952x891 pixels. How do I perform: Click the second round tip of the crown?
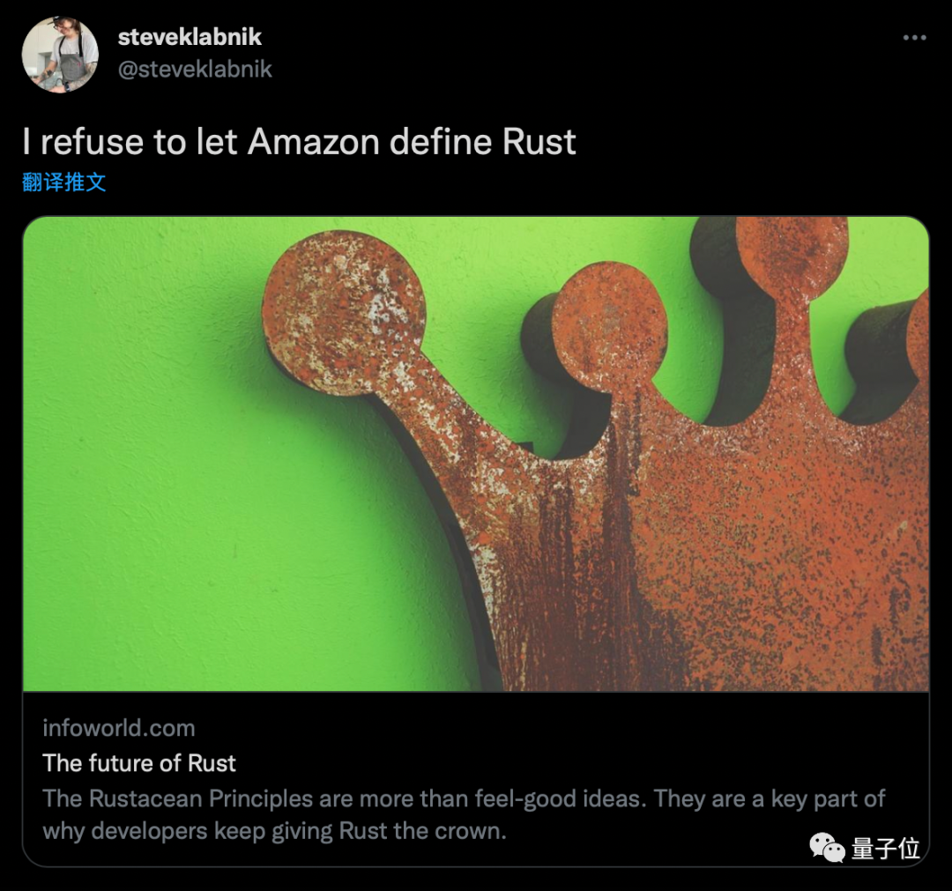[609, 327]
